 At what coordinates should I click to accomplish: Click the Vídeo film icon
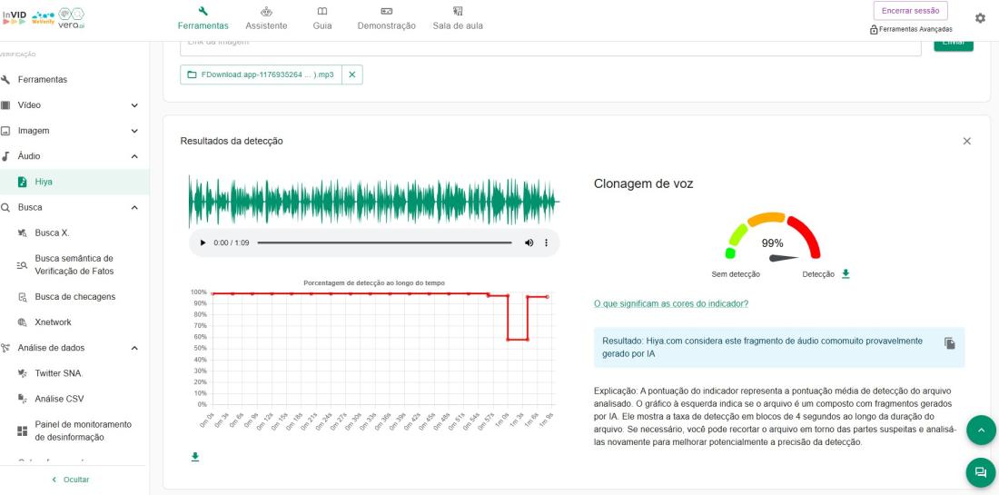point(5,105)
